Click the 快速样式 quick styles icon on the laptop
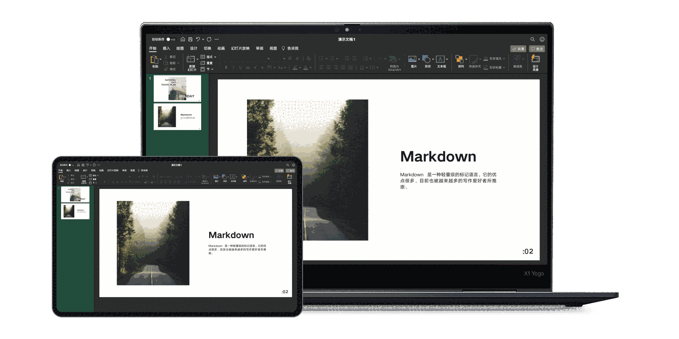 coord(474,59)
